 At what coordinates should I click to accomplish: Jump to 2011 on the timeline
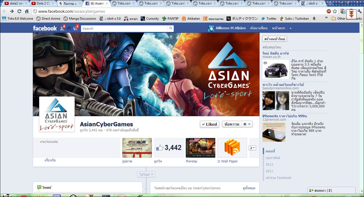pos(269,171)
